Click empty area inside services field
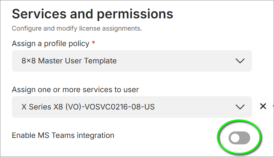This screenshot has height=157, width=274. click(194, 107)
